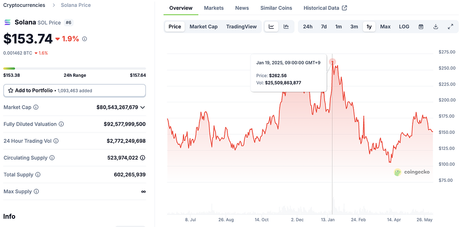Go to Cryptocurrencies breadcrumb link

(x=24, y=5)
